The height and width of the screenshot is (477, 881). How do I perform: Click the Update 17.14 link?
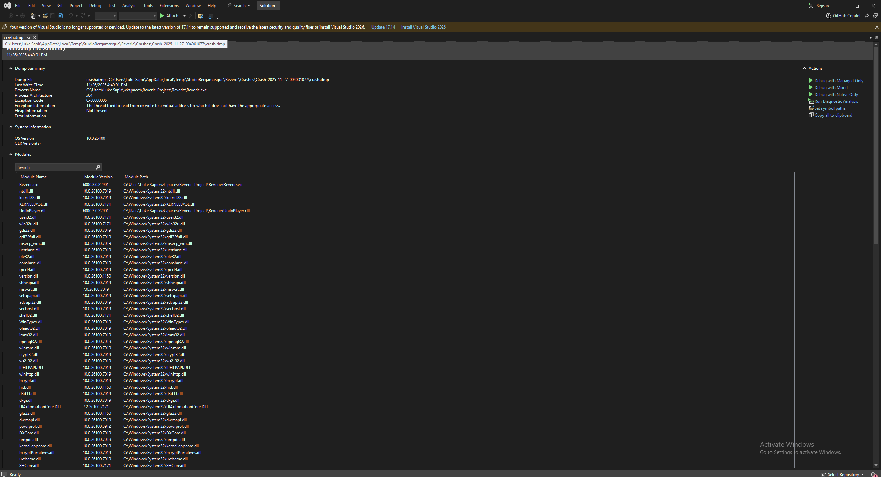tap(383, 27)
